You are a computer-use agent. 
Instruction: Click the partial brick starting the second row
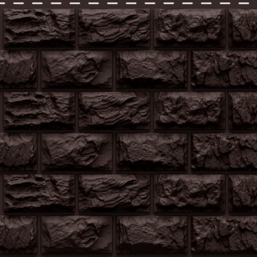tap(18, 69)
